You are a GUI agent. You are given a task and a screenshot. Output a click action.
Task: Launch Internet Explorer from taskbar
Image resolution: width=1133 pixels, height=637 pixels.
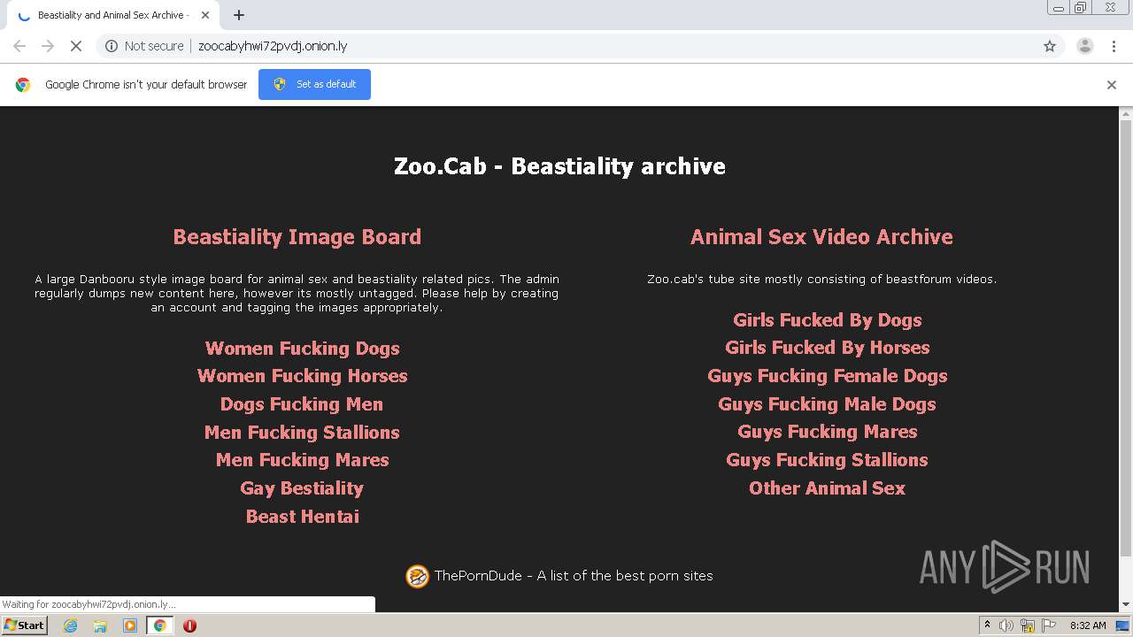[x=70, y=625]
